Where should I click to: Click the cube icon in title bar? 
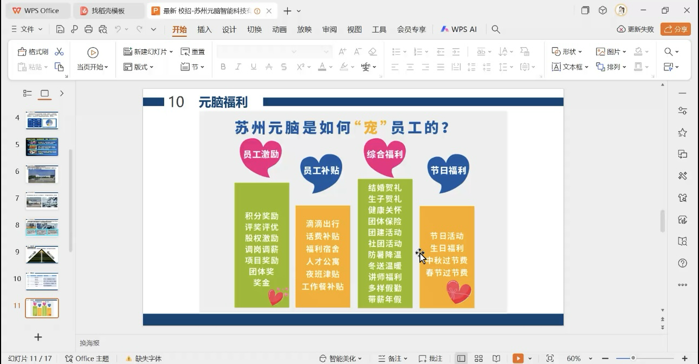603,10
